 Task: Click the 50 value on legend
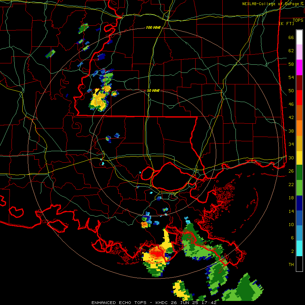click(291, 91)
